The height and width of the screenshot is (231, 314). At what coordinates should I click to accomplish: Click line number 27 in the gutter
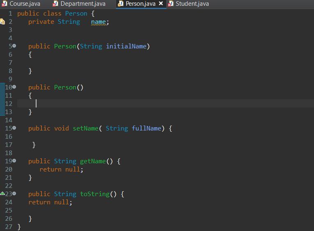[x=9, y=227]
